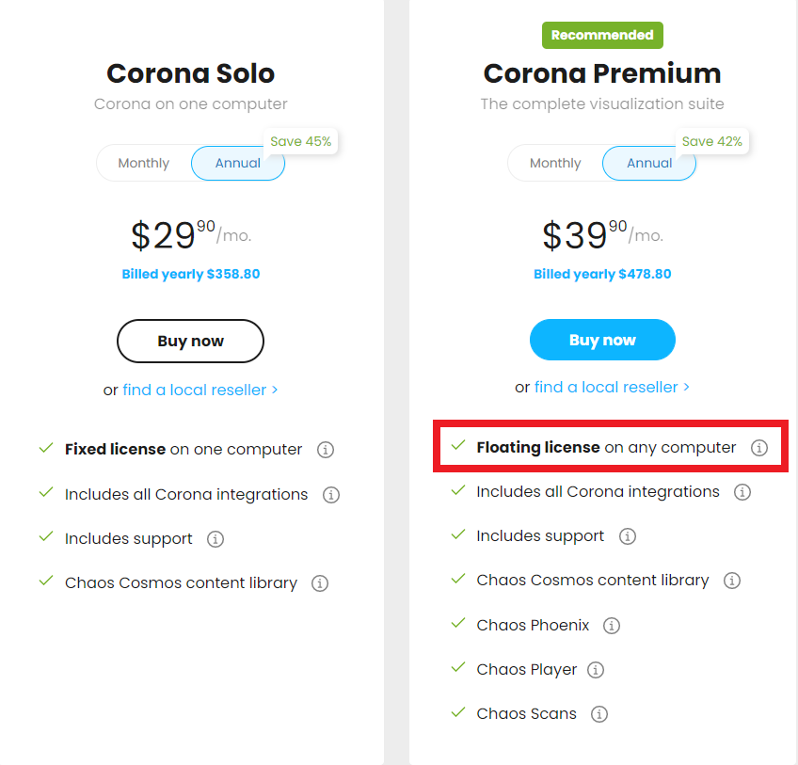Image resolution: width=798 pixels, height=765 pixels.
Task: Open info icon next to Chaos Phoenix
Action: (612, 626)
